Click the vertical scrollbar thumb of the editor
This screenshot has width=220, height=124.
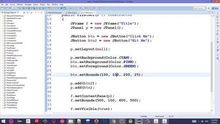[x=212, y=67]
